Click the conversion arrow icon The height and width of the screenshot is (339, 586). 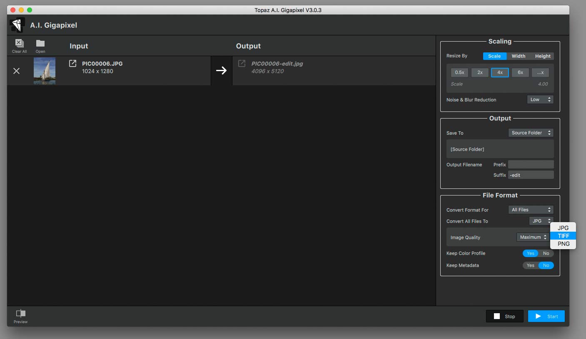click(222, 71)
